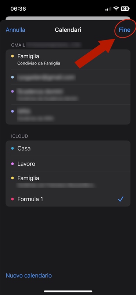The height and width of the screenshot is (295, 136).
Task: Select the last blurred Gmail calendar row
Action: 68,115
